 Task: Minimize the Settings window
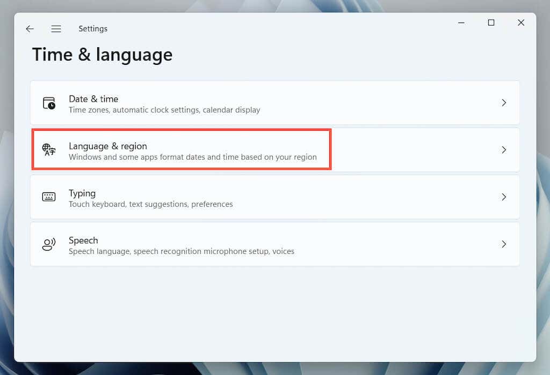(461, 22)
